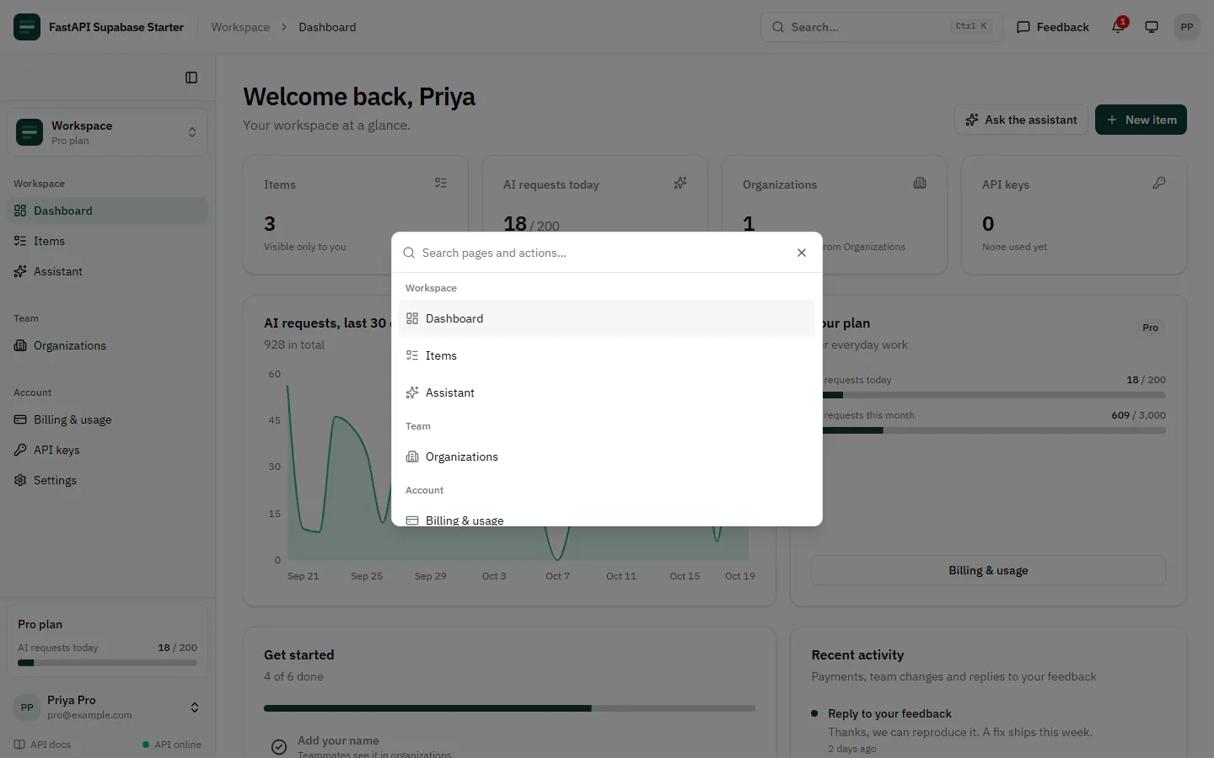Toggle the Add your name checklist item
The image size is (1214, 758).
279,746
